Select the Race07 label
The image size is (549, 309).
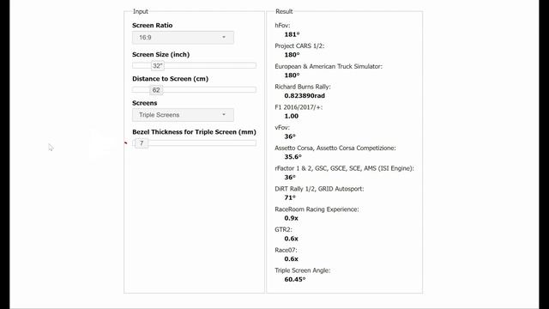[286, 250]
